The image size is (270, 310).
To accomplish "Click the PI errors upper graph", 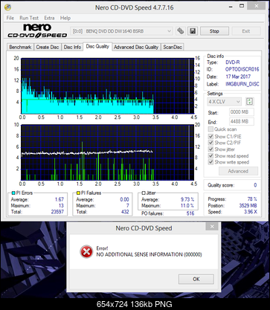I will tap(107, 86).
